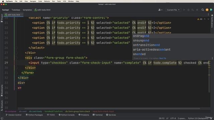Open the Bookmarks tool window stripe
214x120 pixels.
point(2,90)
